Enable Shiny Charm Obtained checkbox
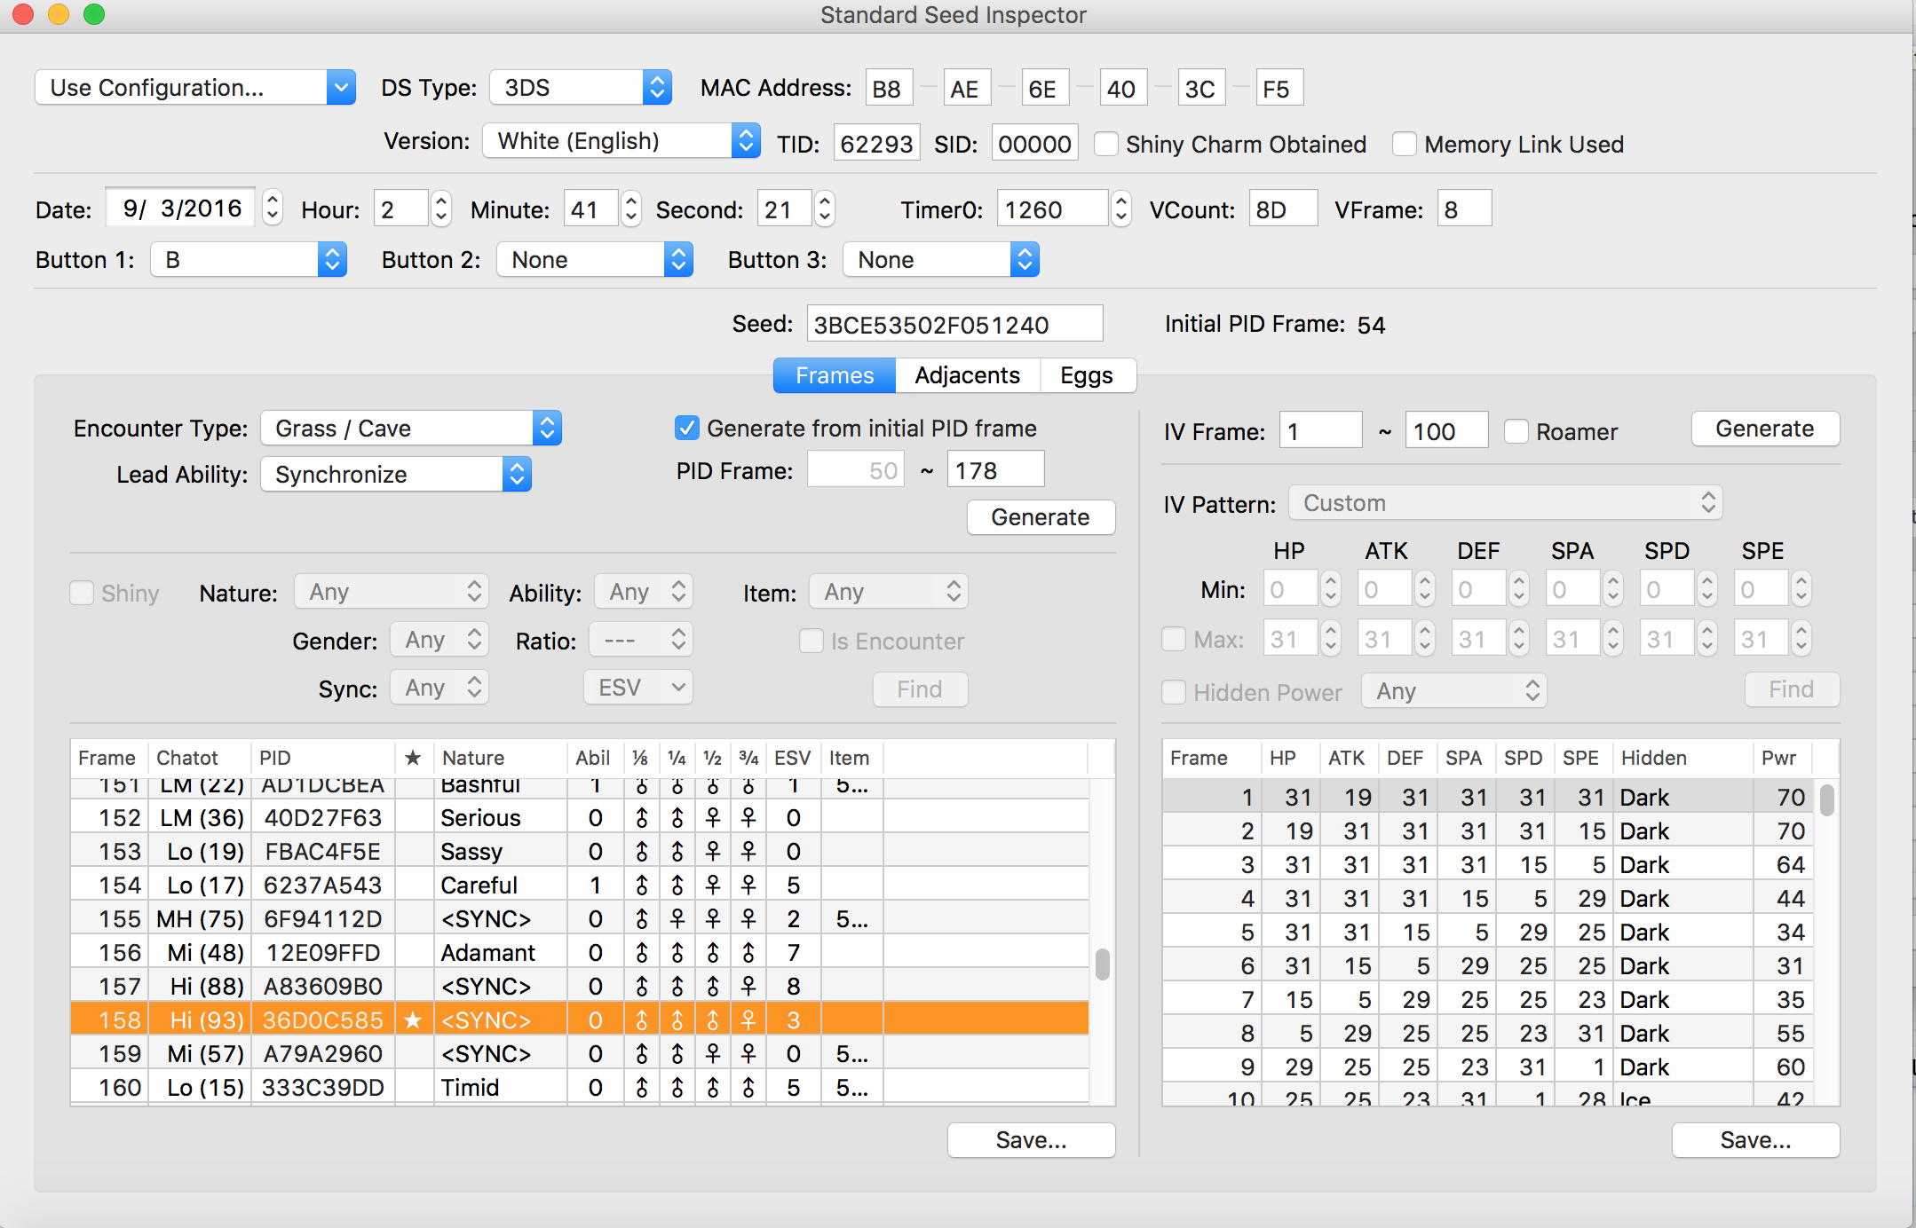1916x1228 pixels. coord(1106,144)
